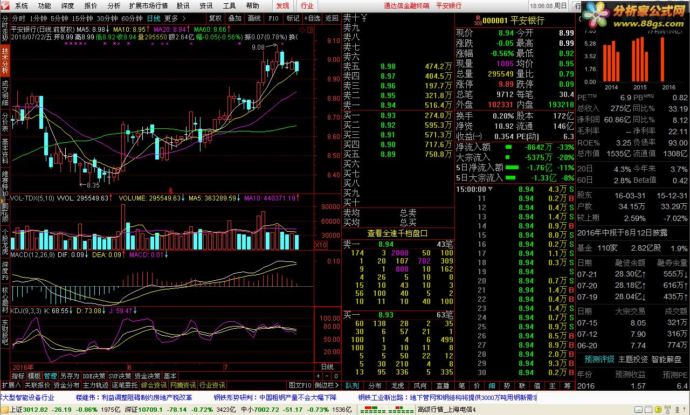Select DDE决策 template tab
This screenshot has height=415, width=690.
(94, 376)
